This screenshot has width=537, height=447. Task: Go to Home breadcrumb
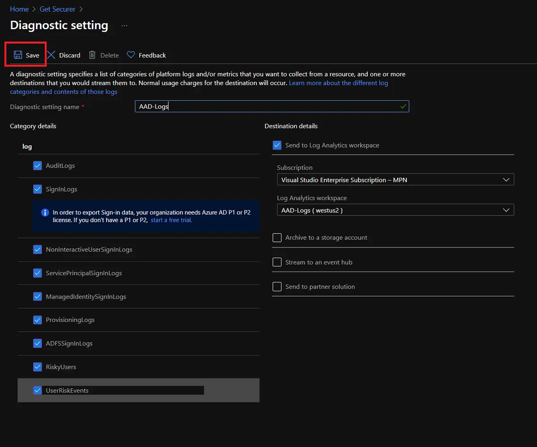(x=19, y=9)
